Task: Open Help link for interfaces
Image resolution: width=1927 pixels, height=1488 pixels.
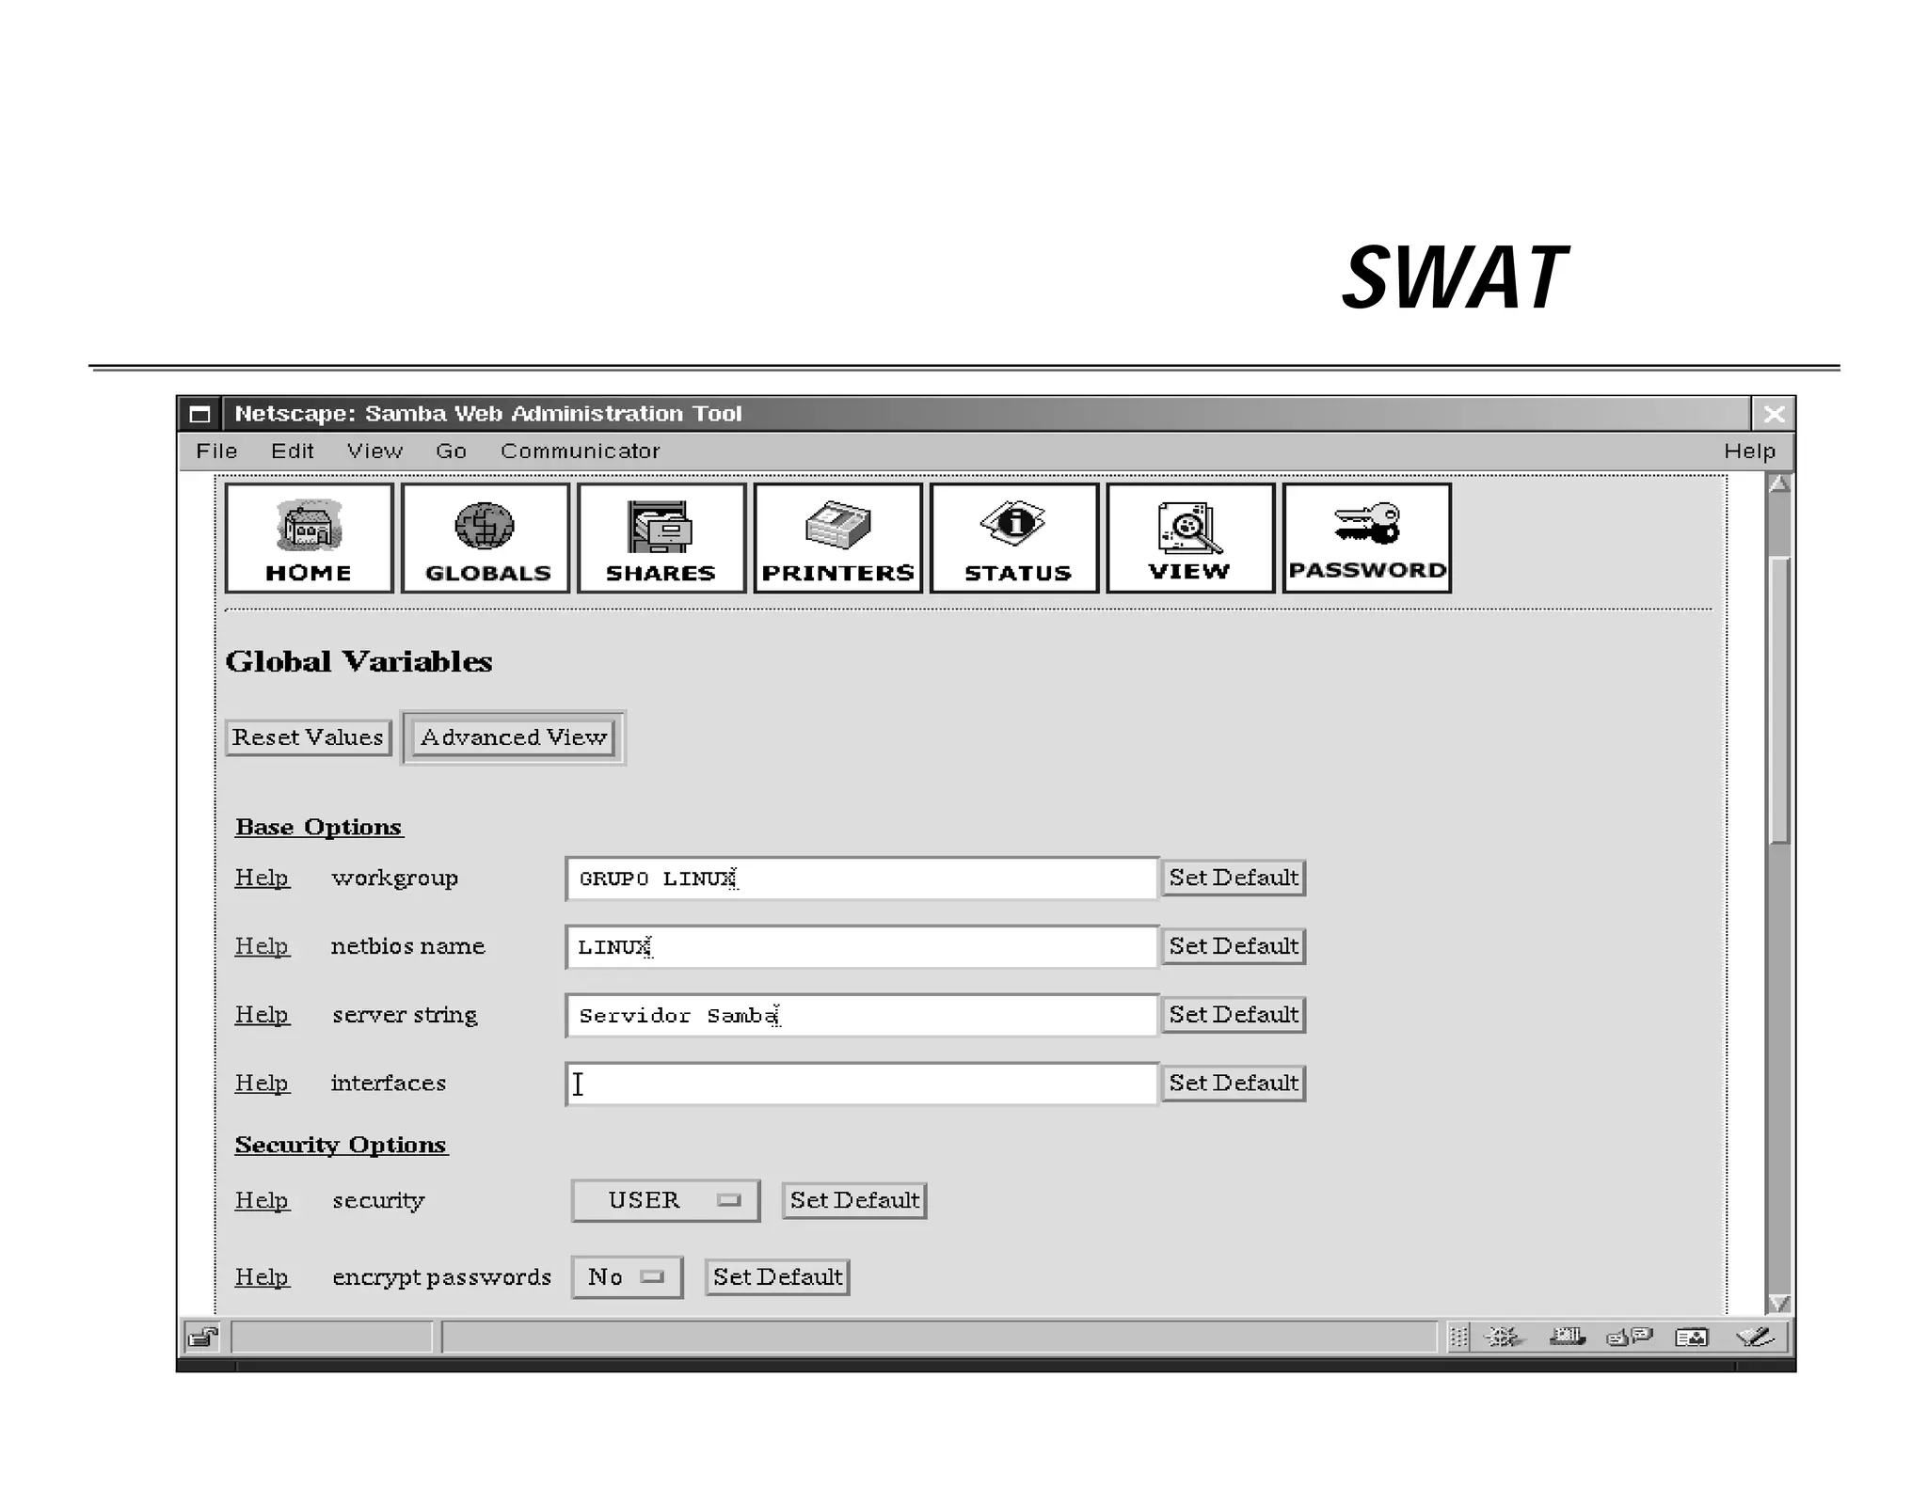Action: (x=262, y=1084)
